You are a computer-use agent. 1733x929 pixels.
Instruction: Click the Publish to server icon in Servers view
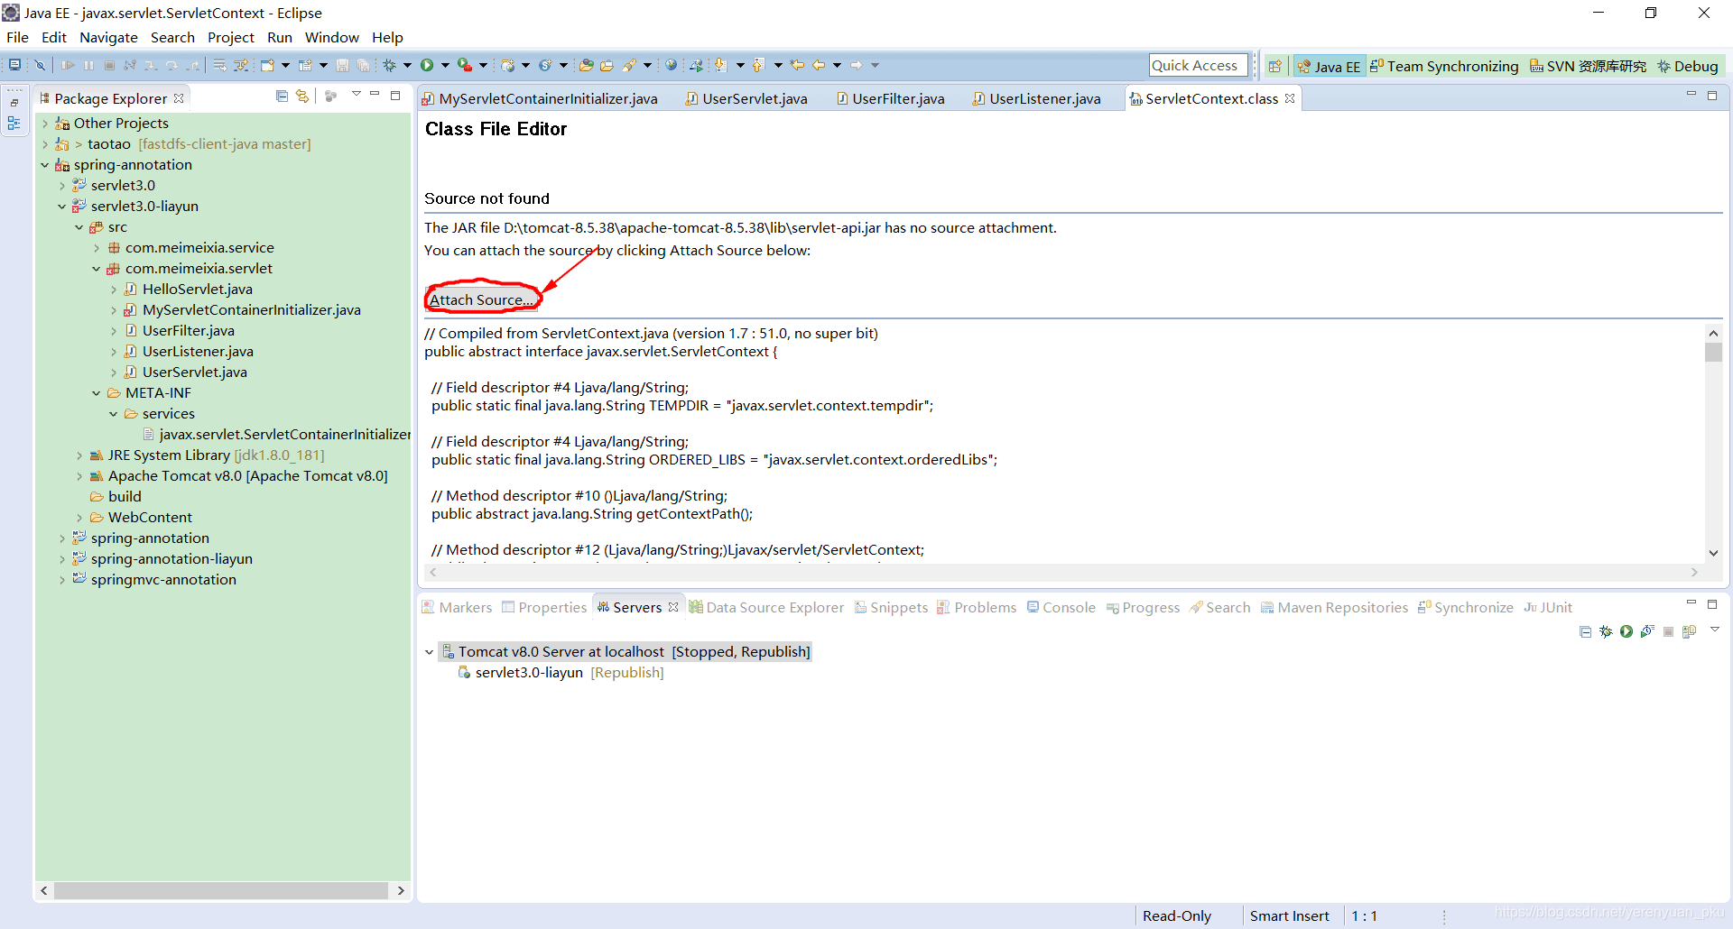pos(1690,631)
